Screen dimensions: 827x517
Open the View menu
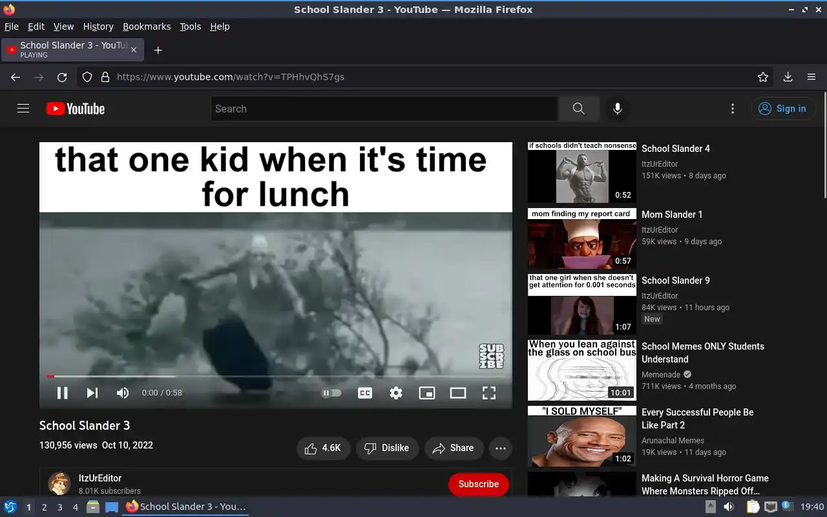coord(63,26)
